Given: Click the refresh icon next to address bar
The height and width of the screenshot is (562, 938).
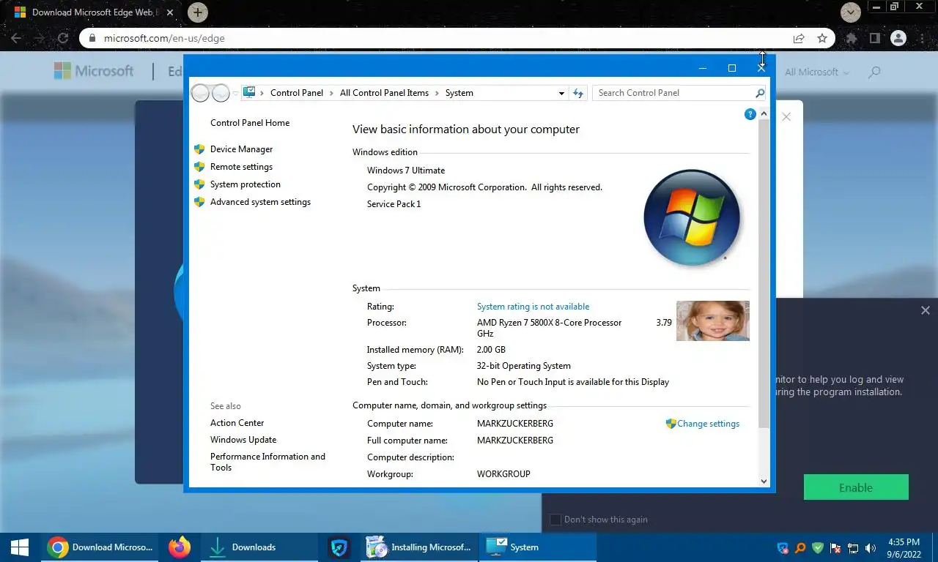Looking at the screenshot, I should pos(578,93).
